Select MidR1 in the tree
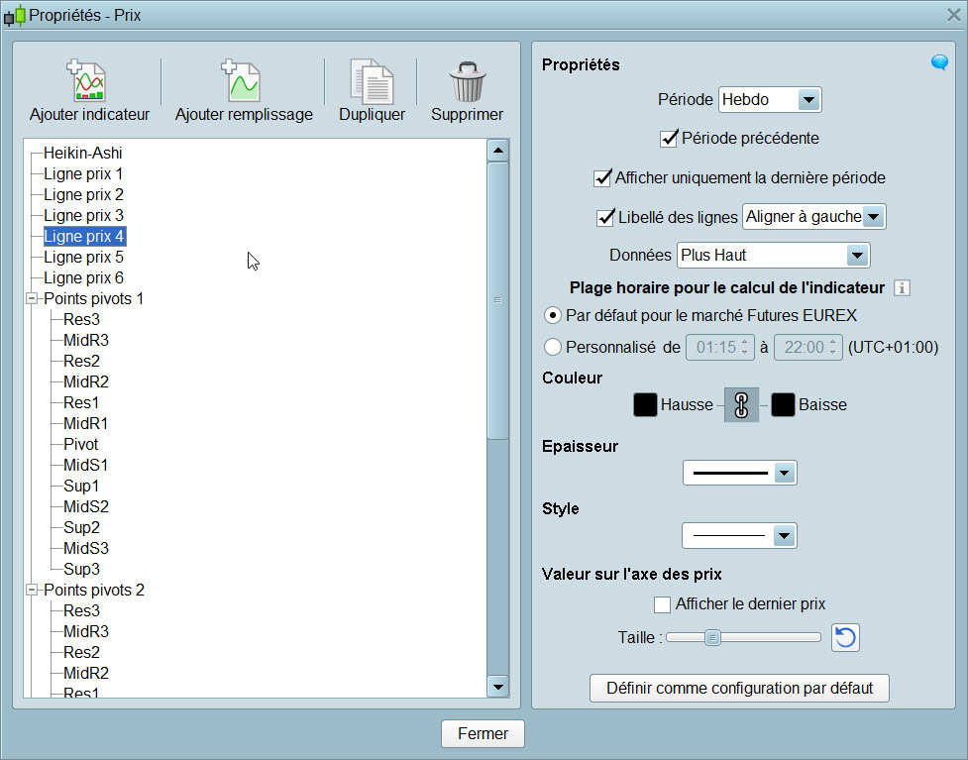The image size is (968, 760). (x=85, y=423)
